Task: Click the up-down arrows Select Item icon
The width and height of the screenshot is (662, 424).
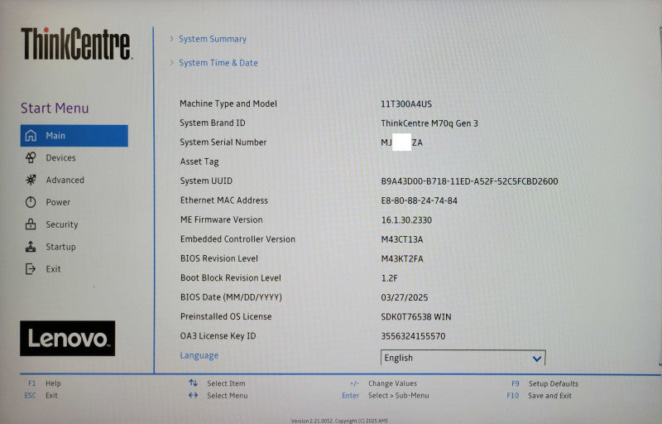Action: tap(194, 383)
